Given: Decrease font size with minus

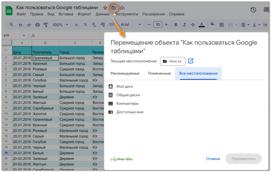Looking at the screenshot, I should point(149,24).
